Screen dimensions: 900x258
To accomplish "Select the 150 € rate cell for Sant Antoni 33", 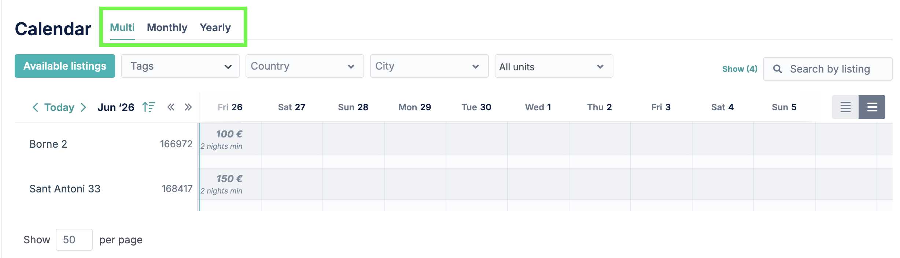I will [x=230, y=184].
